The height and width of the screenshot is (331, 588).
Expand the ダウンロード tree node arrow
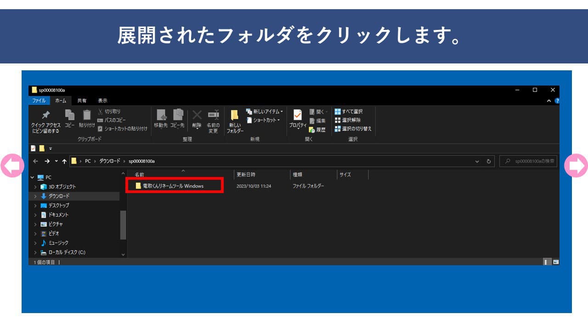coord(35,196)
